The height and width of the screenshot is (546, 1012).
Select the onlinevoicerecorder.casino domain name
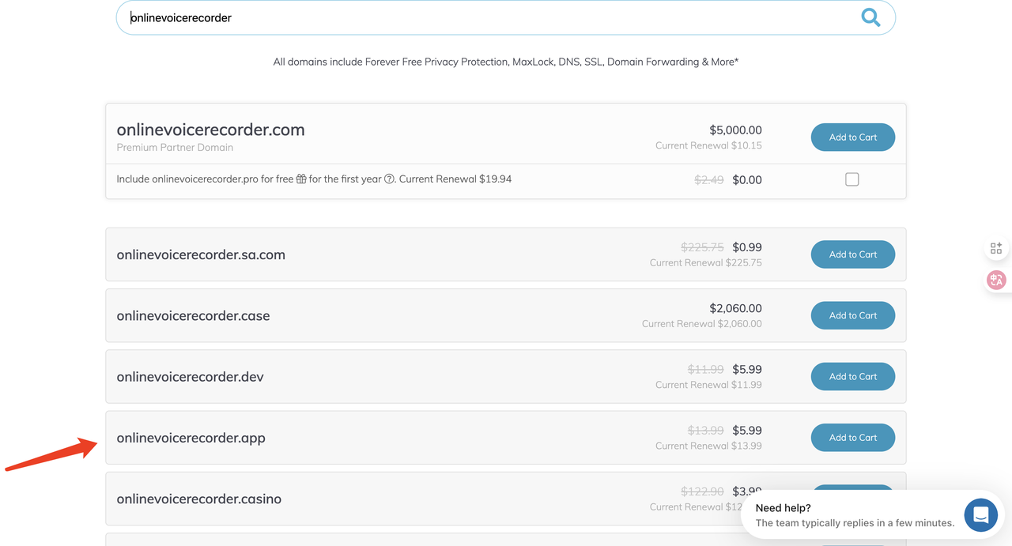tap(198, 499)
